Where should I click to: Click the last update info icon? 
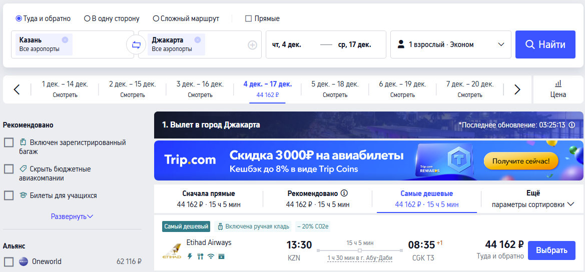tap(572, 125)
